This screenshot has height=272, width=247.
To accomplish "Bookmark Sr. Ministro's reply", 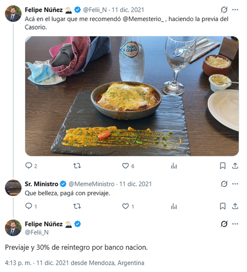I will pos(223,206).
